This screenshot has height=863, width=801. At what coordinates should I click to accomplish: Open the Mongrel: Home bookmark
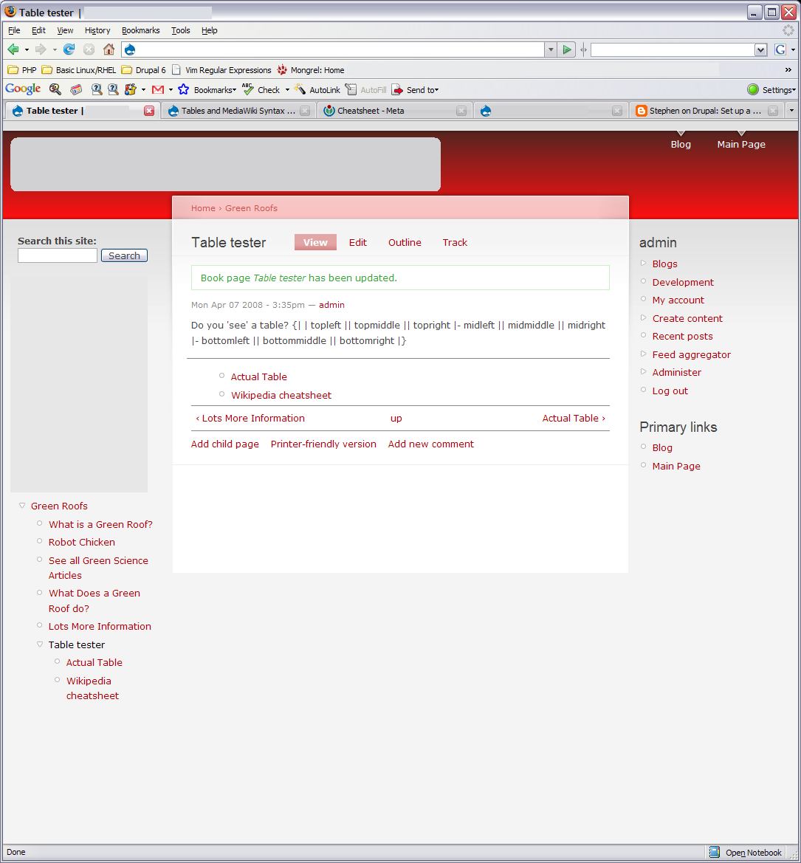pos(311,70)
